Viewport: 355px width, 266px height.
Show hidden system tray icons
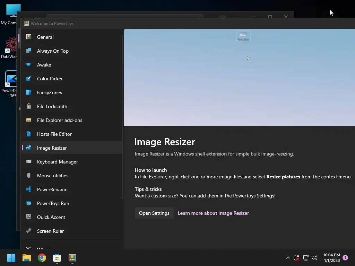(x=288, y=258)
